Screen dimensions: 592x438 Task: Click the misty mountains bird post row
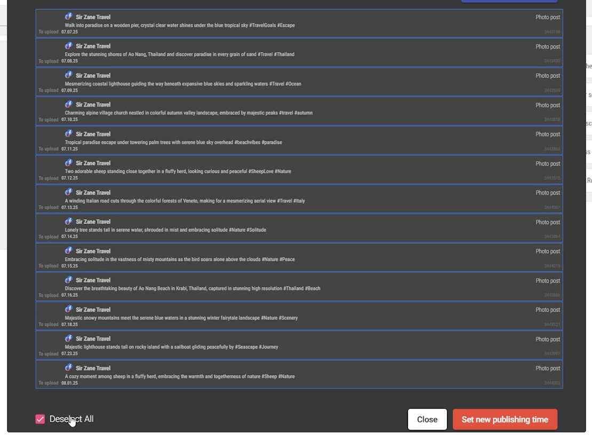(x=299, y=257)
